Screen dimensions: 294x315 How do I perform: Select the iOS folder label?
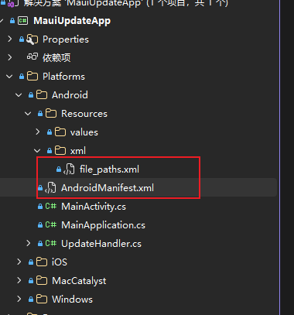tap(60, 262)
